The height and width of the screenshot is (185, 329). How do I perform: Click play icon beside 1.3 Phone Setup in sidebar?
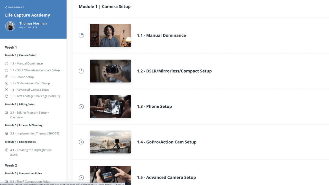coord(7,77)
